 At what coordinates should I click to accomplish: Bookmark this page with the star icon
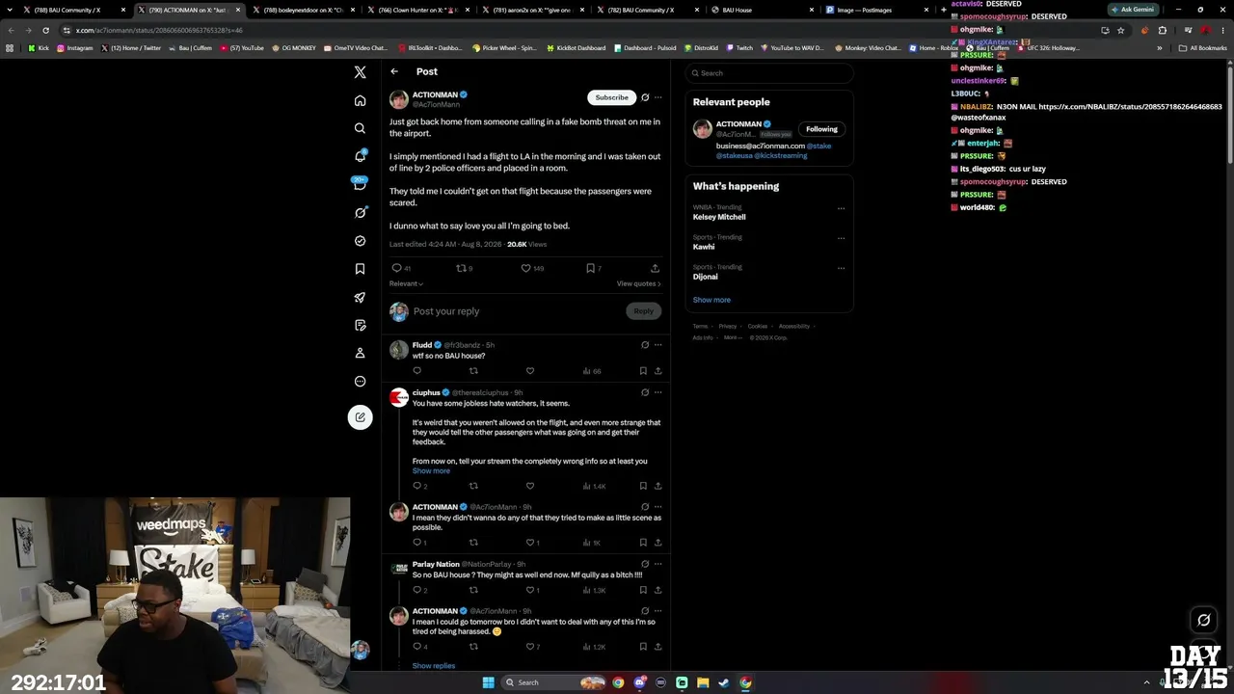(1120, 30)
